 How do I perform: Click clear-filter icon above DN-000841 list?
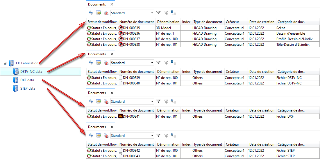166,101
